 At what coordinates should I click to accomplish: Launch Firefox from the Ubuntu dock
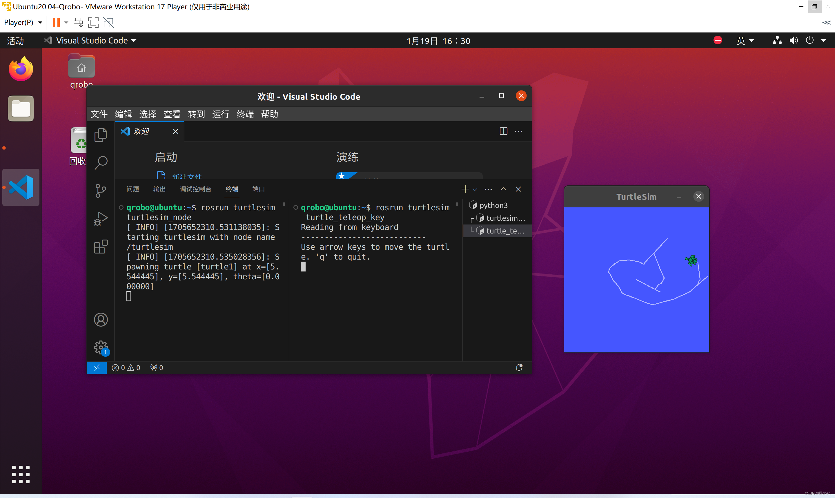click(21, 69)
